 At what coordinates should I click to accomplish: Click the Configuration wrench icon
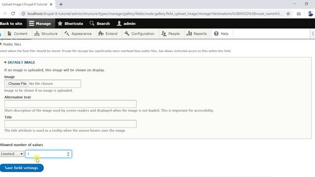pyautogui.click(x=127, y=33)
